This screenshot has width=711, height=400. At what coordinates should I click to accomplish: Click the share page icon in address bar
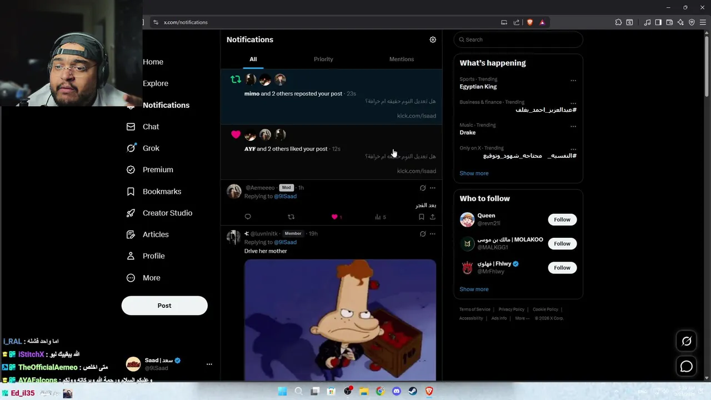pyautogui.click(x=517, y=22)
